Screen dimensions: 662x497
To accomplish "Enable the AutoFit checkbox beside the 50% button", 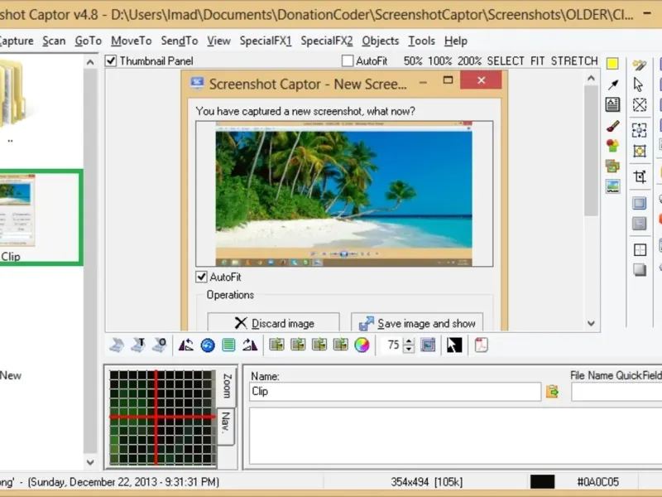I will point(347,60).
